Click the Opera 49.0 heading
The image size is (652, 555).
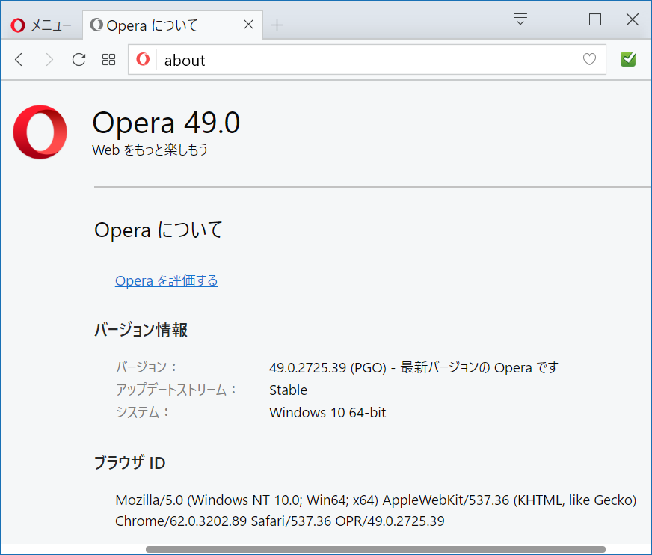coord(166,123)
